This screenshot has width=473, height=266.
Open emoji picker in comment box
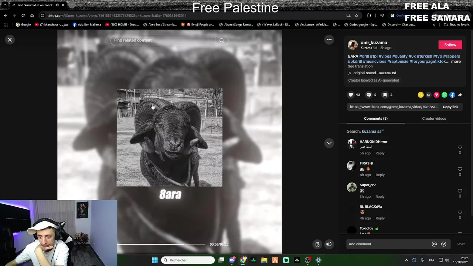pos(444,244)
